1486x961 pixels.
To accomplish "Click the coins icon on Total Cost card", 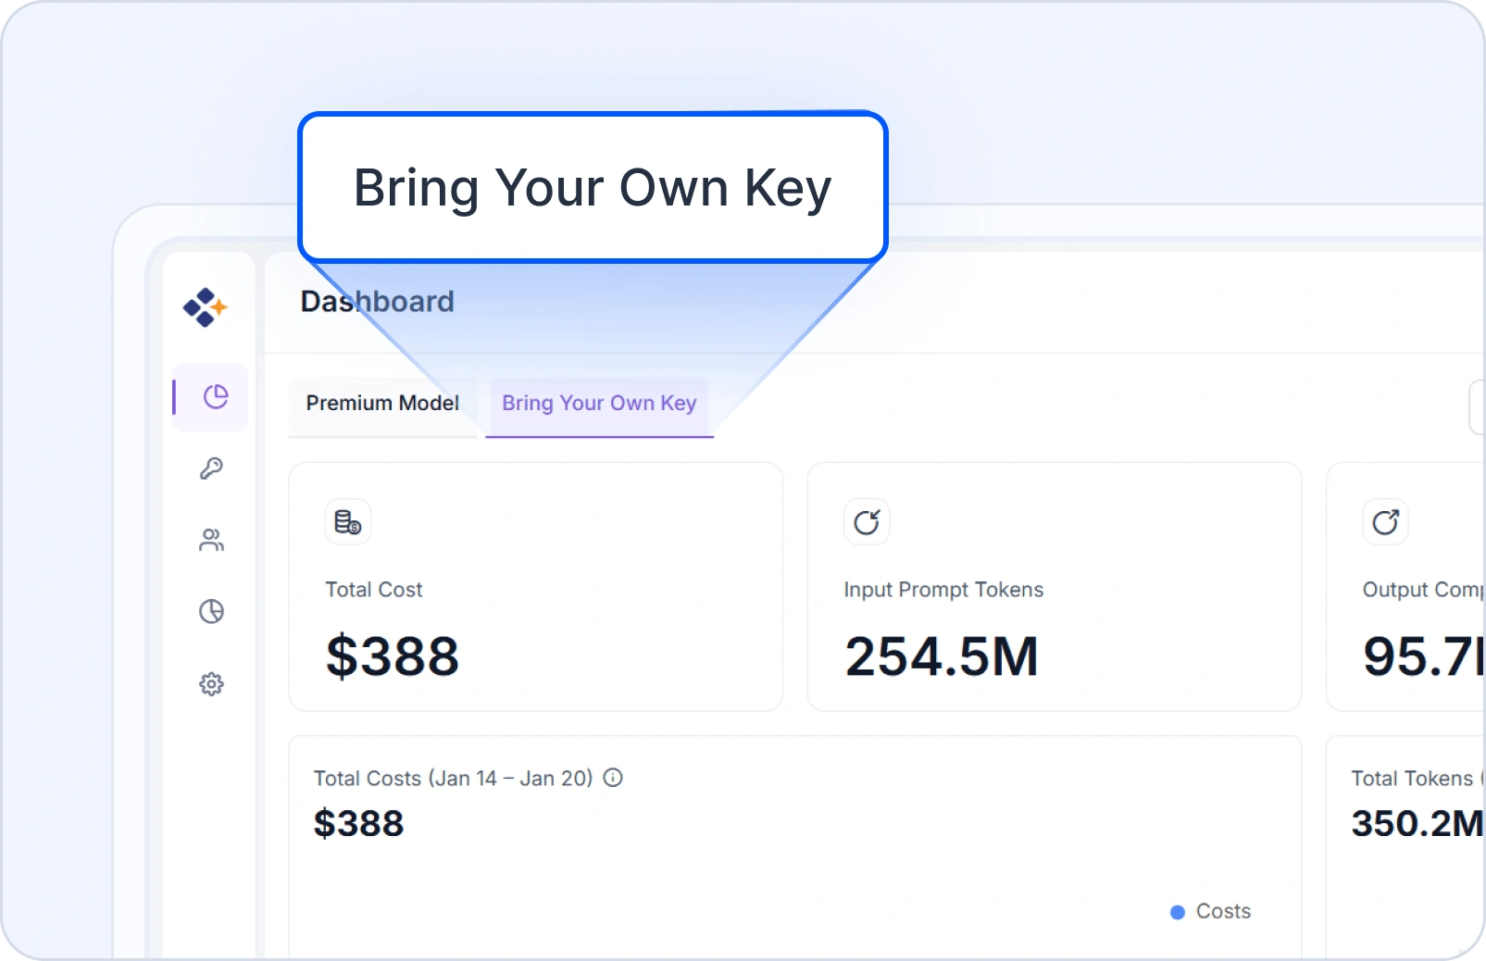I will (x=348, y=522).
